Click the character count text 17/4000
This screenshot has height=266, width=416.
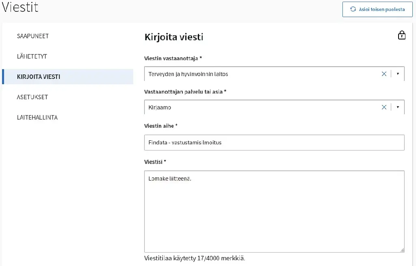pos(208,258)
